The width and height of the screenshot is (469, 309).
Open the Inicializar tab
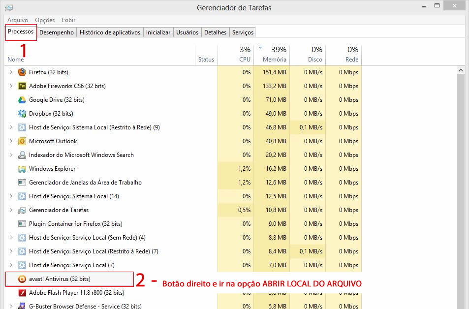coord(158,32)
